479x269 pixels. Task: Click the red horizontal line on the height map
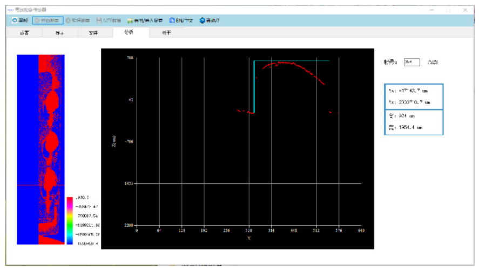[x=41, y=185]
